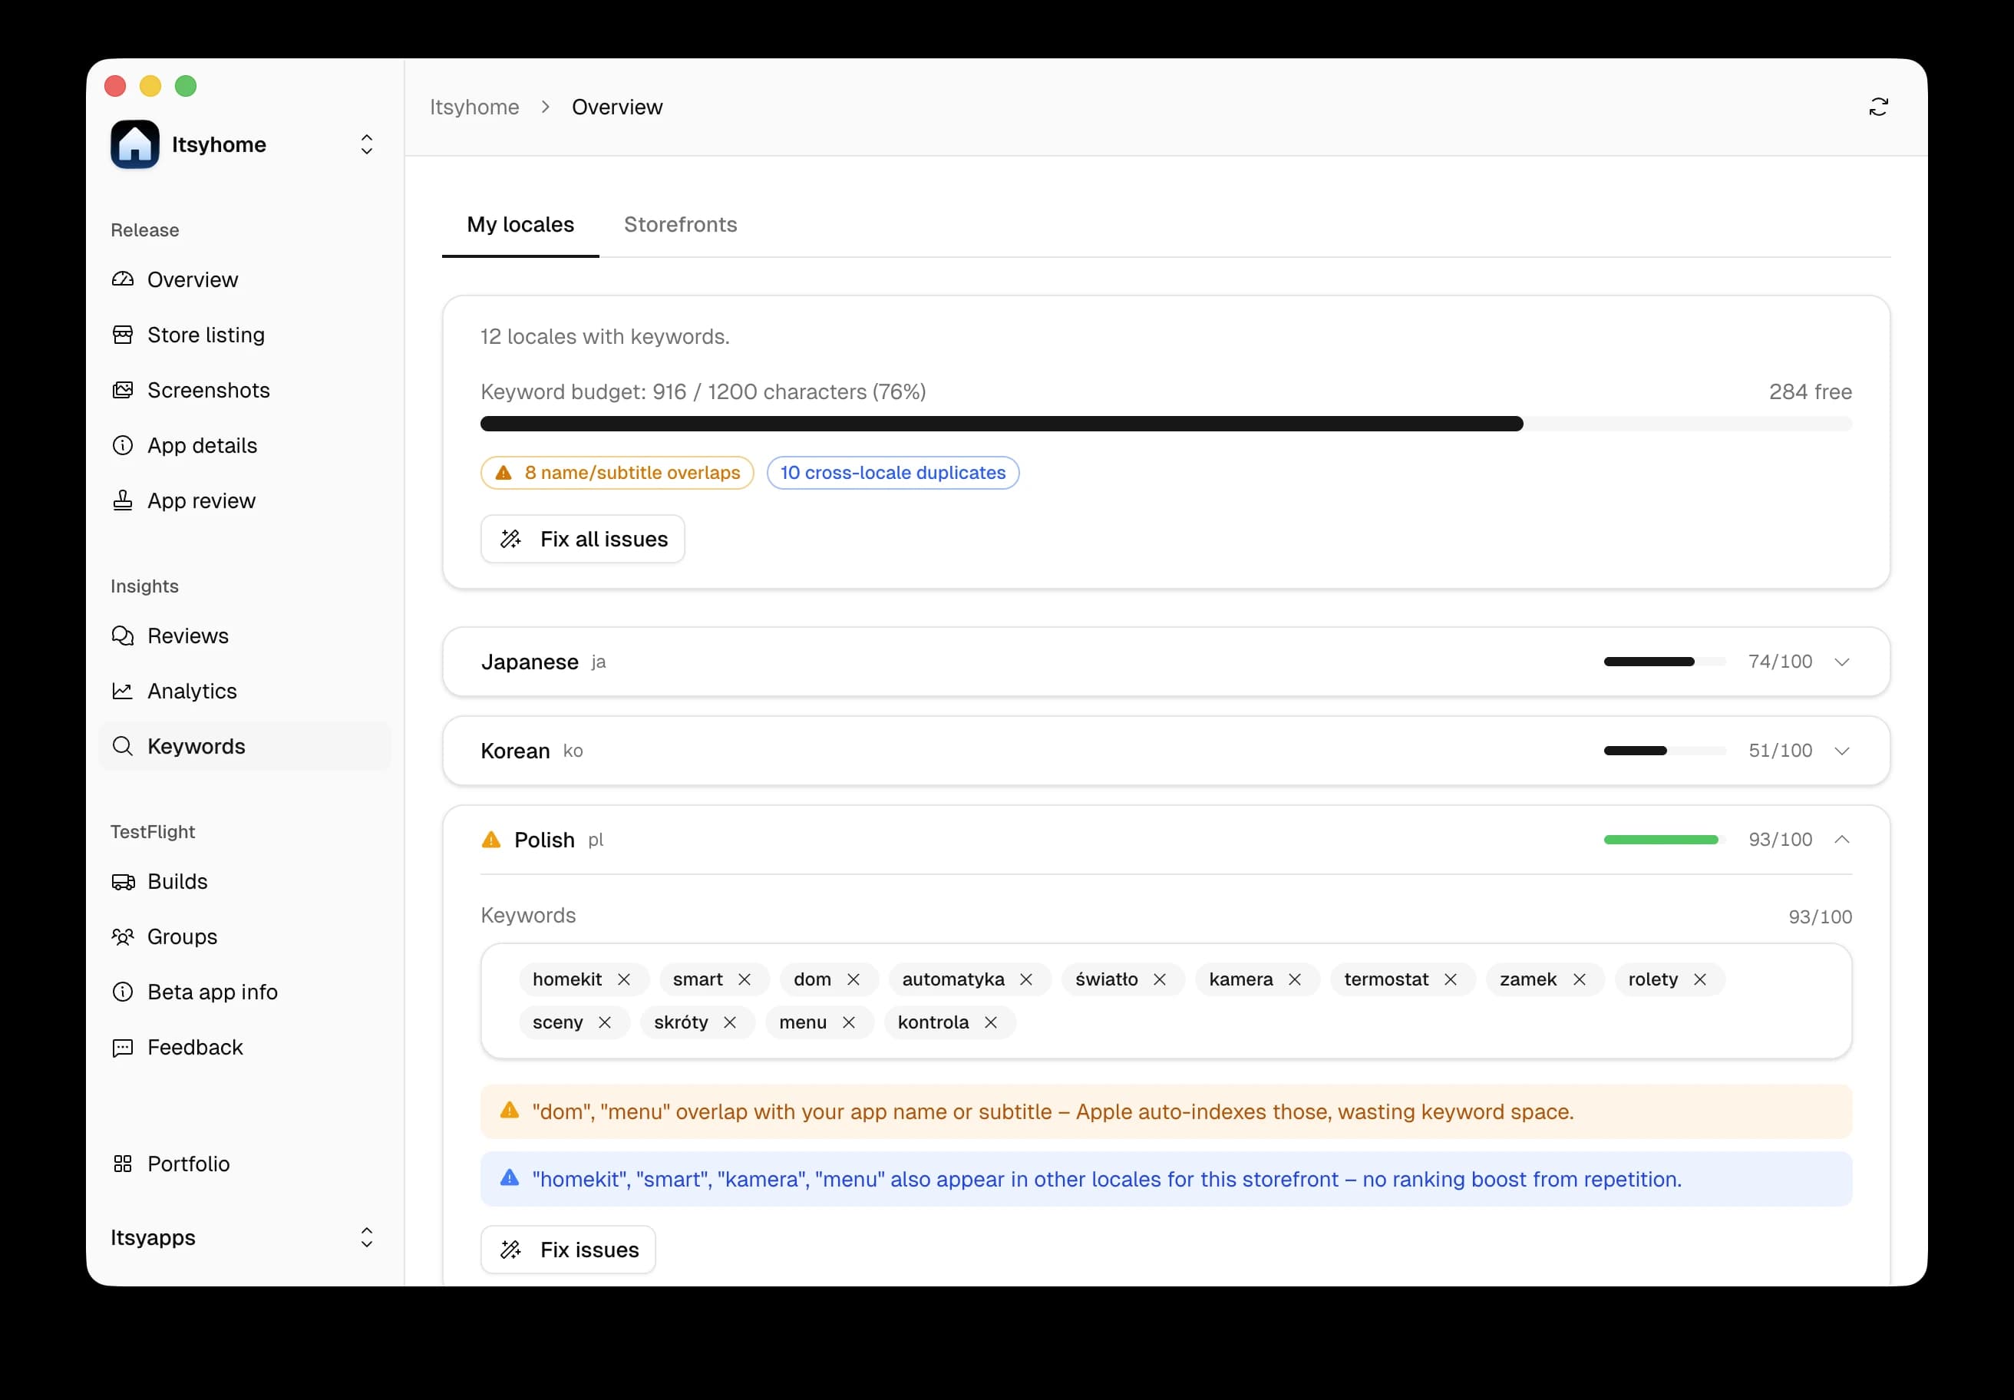Viewport: 2014px width, 1400px height.
Task: Open the App review section
Action: click(x=201, y=500)
